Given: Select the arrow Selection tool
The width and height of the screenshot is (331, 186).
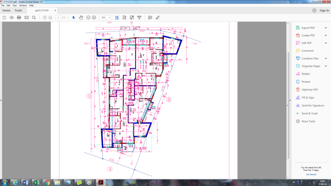Looking at the screenshot, I should (x=74, y=17).
